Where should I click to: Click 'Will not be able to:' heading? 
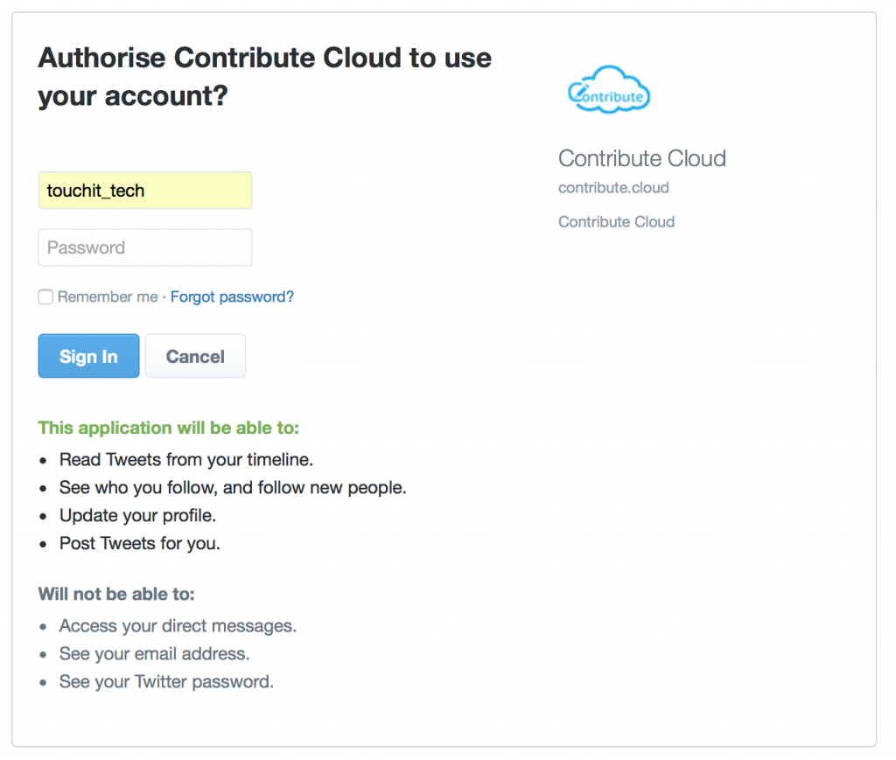(x=116, y=594)
